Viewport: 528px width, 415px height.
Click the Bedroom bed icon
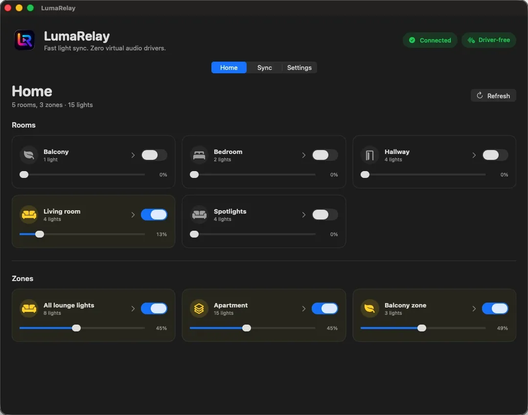pos(199,155)
